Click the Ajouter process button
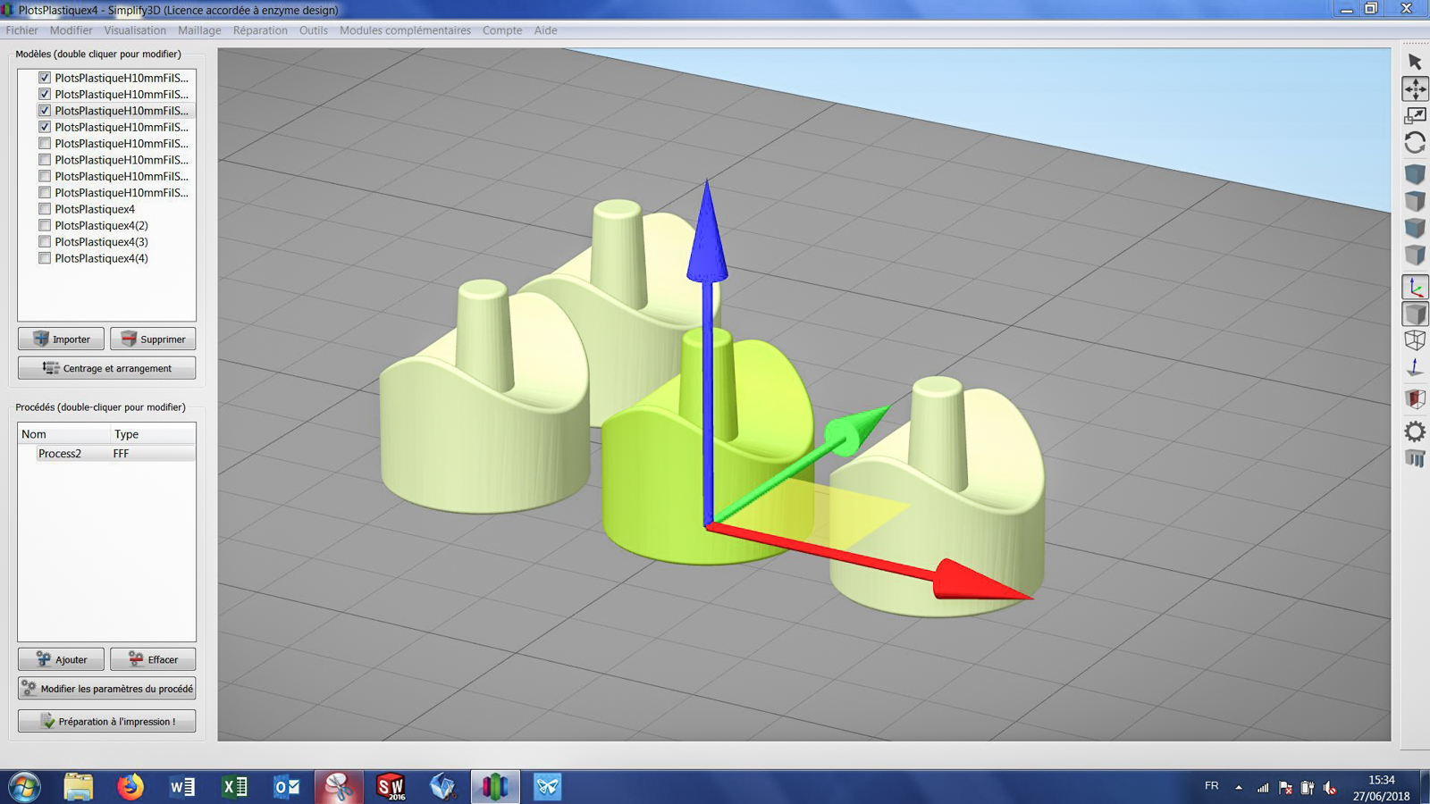This screenshot has height=804, width=1430. click(61, 659)
